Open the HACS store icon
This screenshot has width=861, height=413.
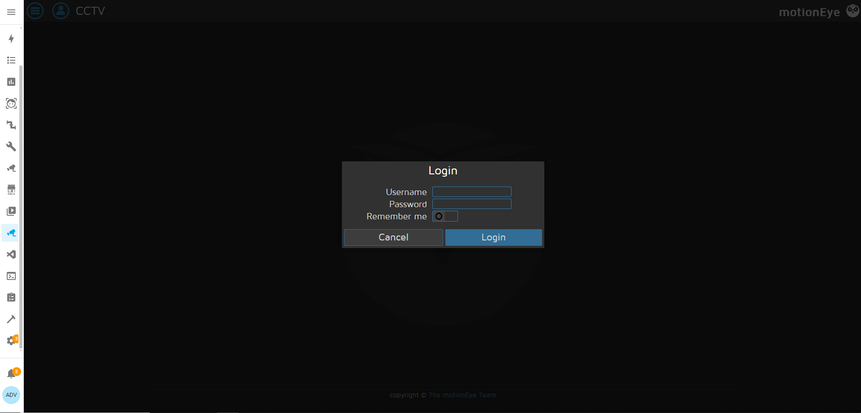(x=11, y=190)
